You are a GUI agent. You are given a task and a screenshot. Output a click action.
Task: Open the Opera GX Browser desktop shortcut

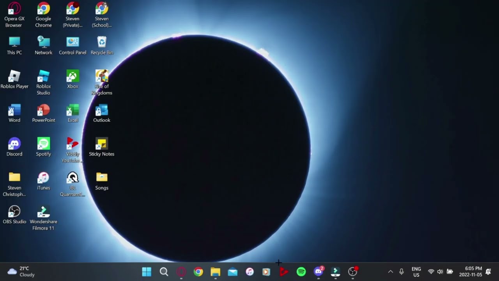click(14, 15)
